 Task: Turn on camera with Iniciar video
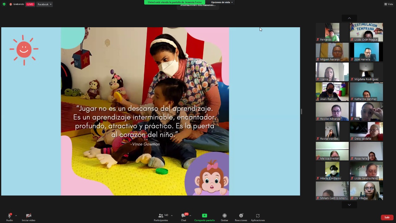[x=28, y=216]
